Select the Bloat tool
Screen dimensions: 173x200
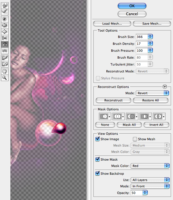click(x=5, y=32)
